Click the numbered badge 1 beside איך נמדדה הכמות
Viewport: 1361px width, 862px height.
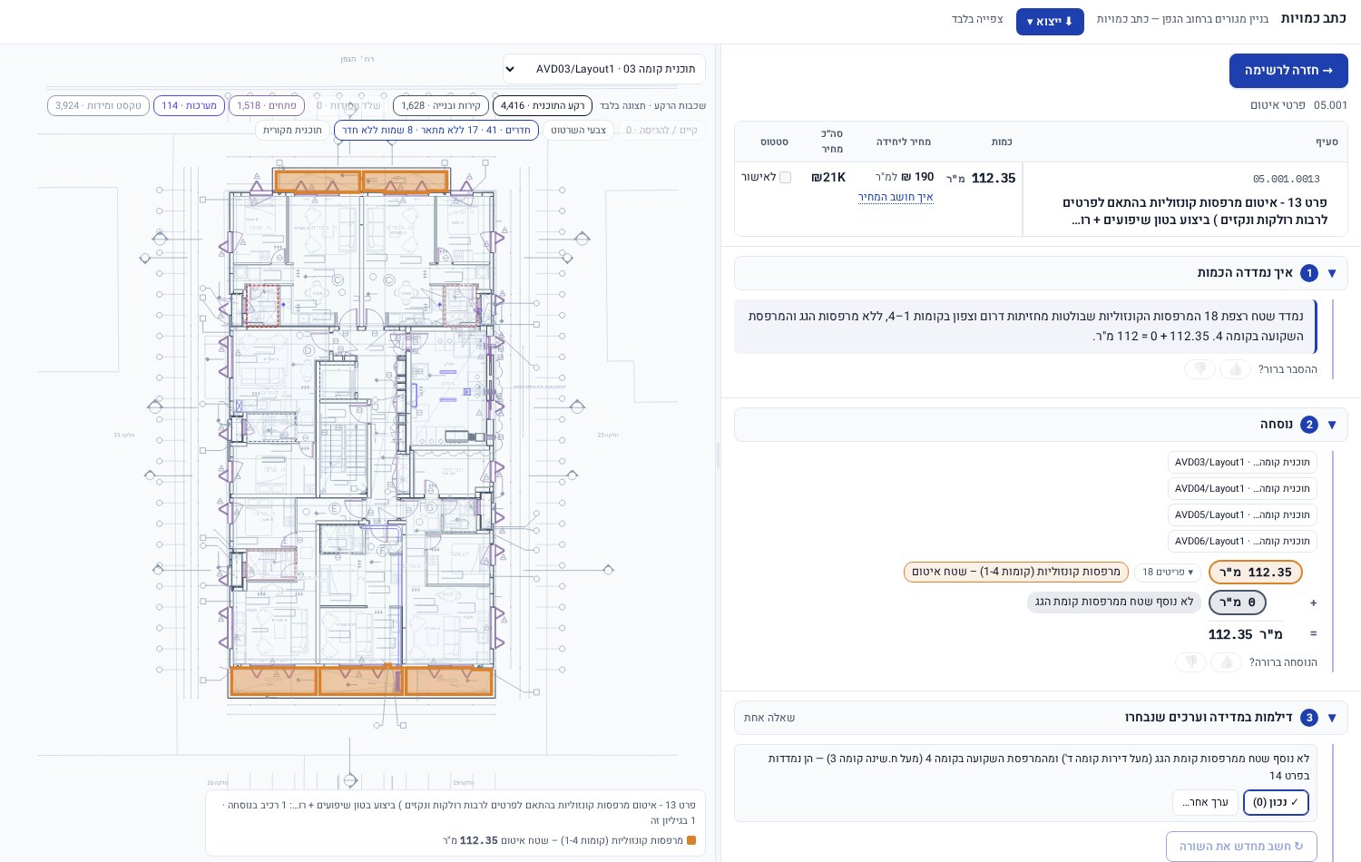1308,273
